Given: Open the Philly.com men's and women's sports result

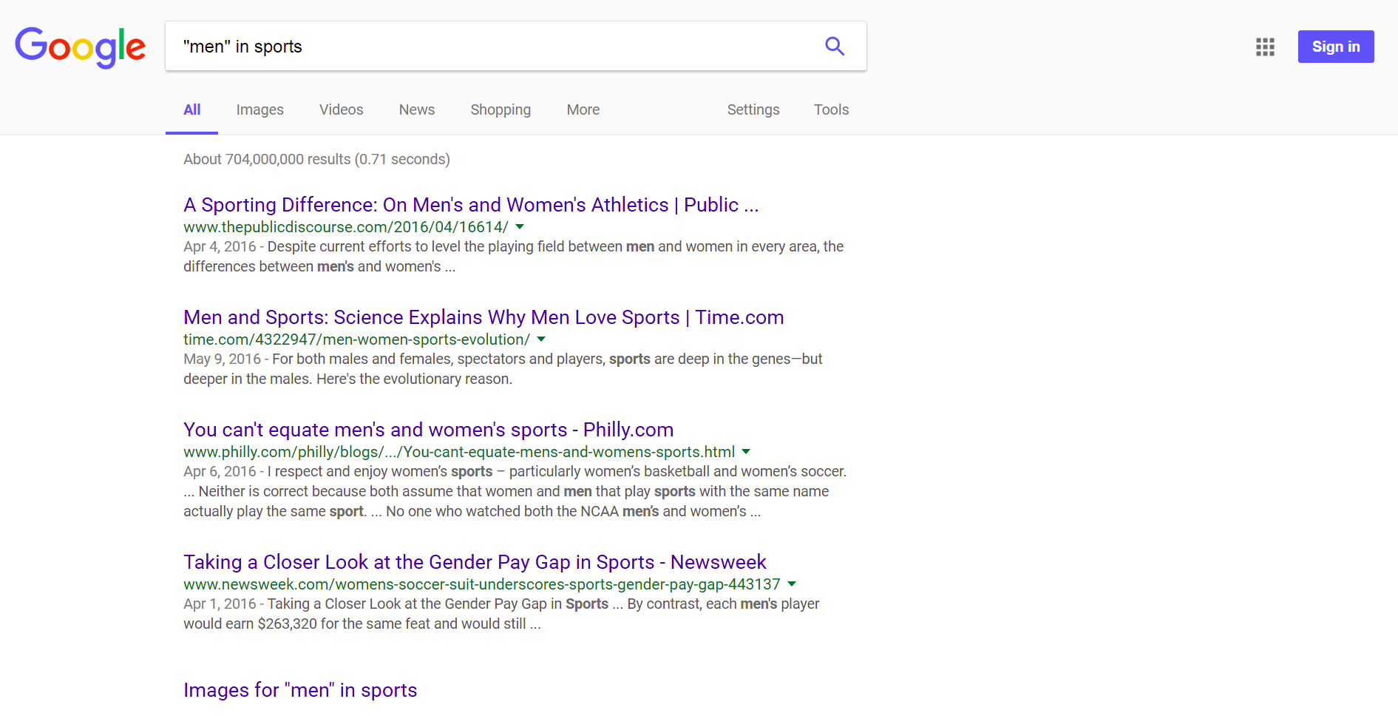Looking at the screenshot, I should click(428, 430).
